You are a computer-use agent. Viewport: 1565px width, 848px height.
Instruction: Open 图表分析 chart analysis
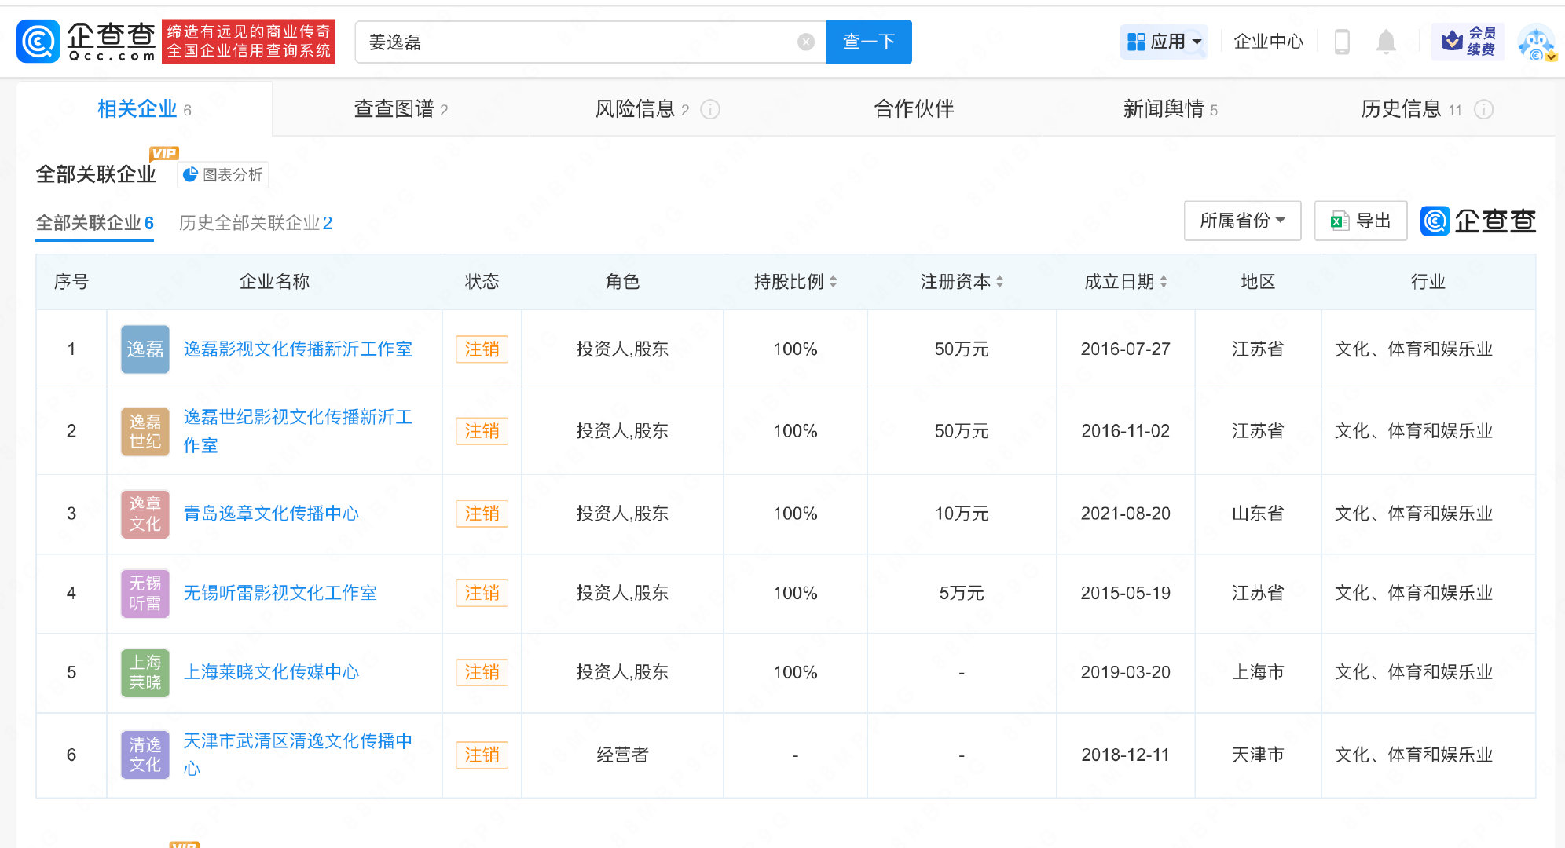tap(223, 174)
